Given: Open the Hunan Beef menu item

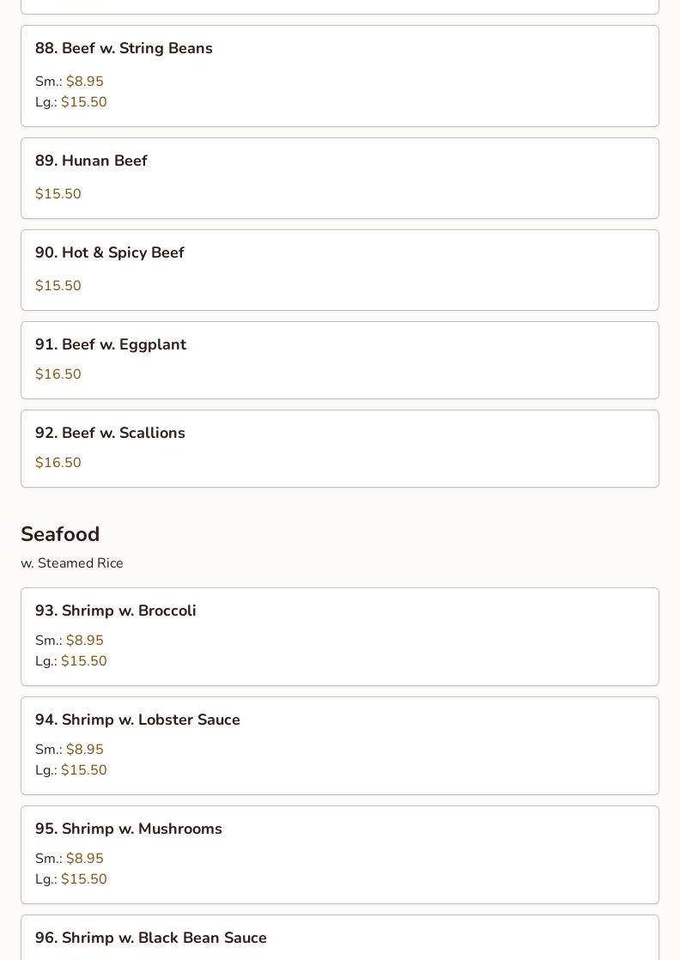Looking at the screenshot, I should tap(91, 161).
